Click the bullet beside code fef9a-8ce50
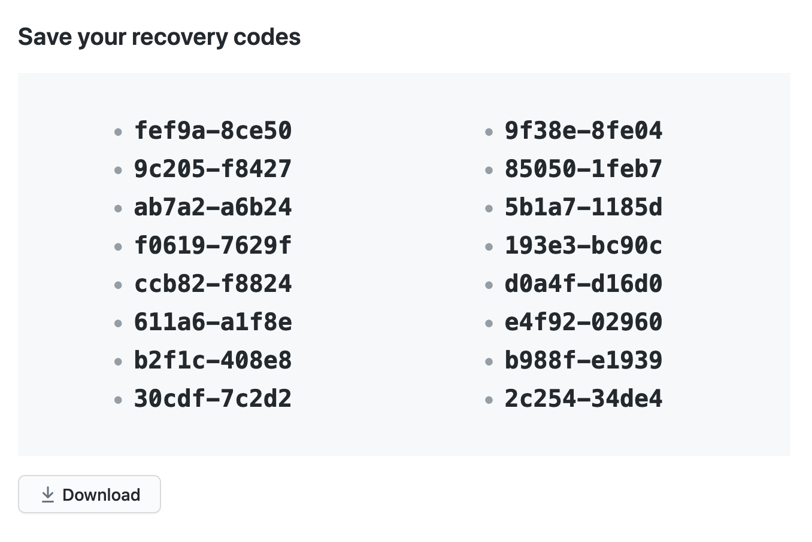 [118, 132]
